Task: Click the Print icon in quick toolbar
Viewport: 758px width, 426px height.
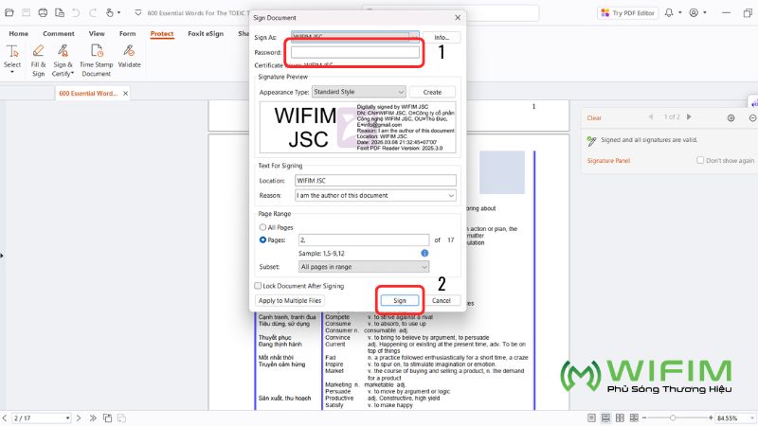Action: coord(44,13)
